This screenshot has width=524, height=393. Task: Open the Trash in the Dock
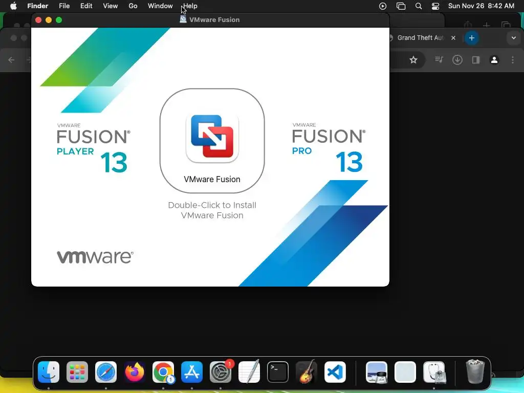(475, 372)
